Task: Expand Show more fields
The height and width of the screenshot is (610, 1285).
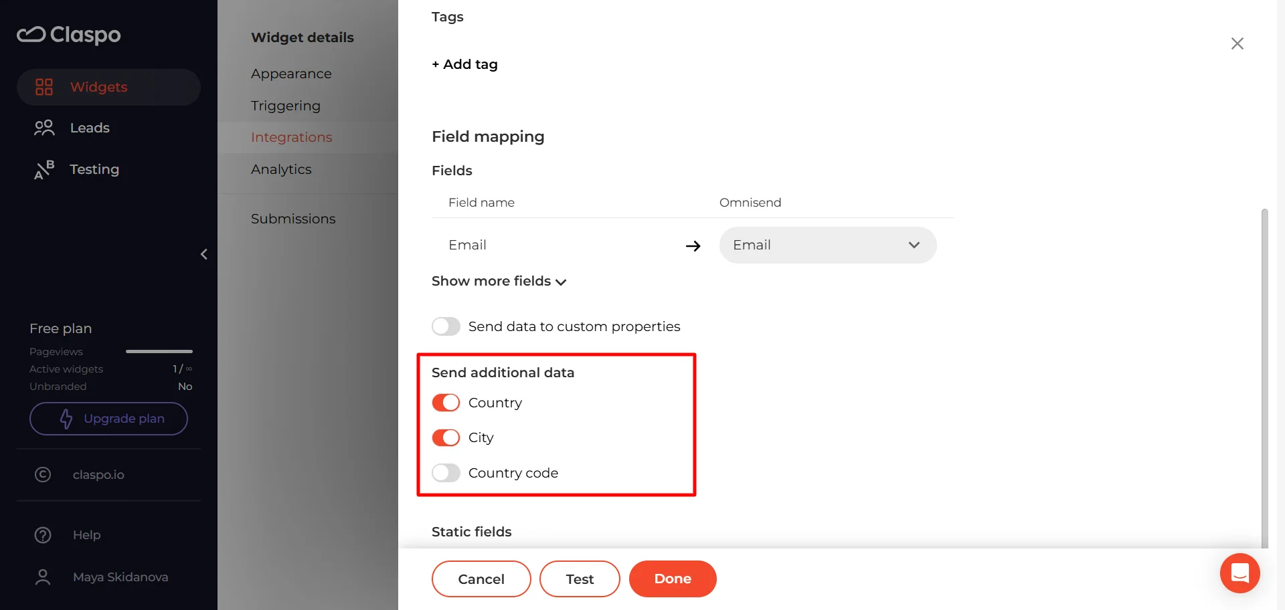Action: (x=499, y=282)
